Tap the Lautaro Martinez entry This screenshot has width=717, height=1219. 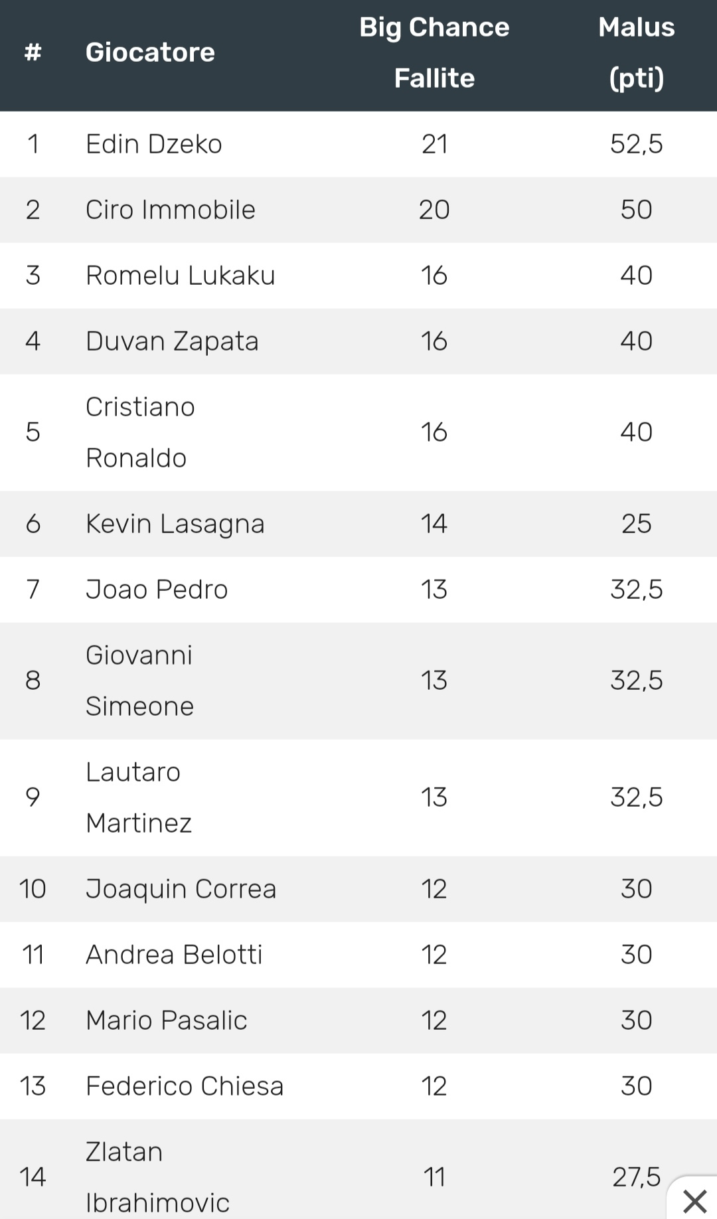139,797
